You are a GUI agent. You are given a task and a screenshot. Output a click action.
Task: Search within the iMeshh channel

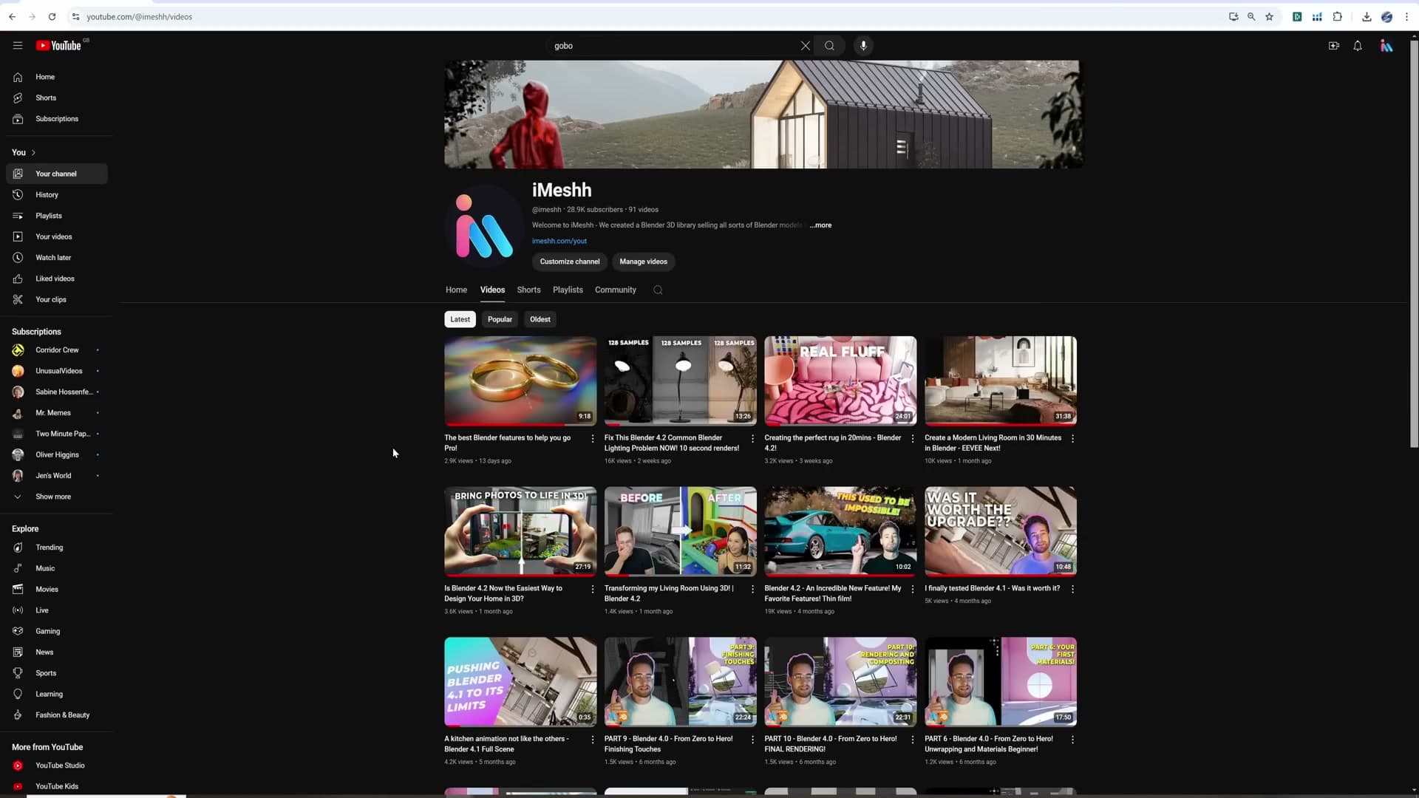pyautogui.click(x=658, y=290)
